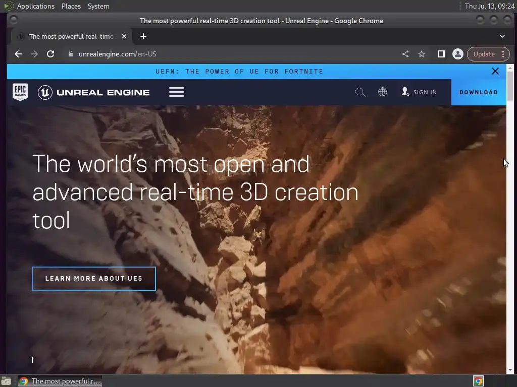
Task: Click the address bar URL
Action: pyautogui.click(x=117, y=54)
